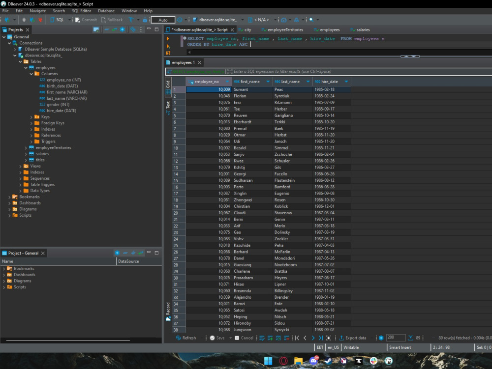This screenshot has width=492, height=369.
Task: Expand the salaries table node
Action: click(x=26, y=154)
